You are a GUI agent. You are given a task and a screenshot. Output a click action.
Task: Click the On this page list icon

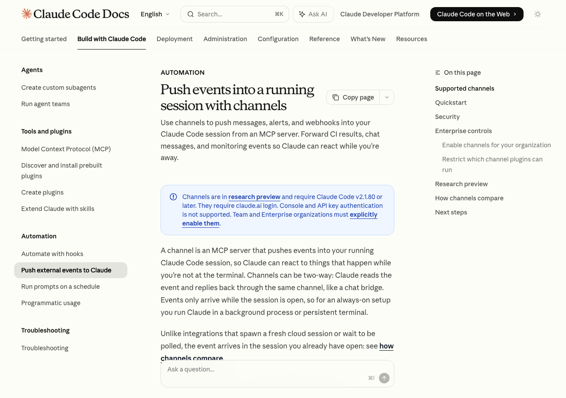pos(438,73)
